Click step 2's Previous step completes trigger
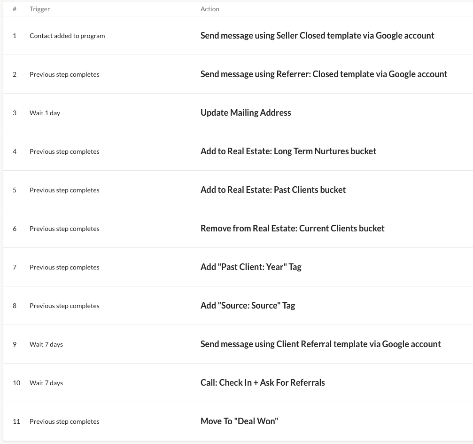The height and width of the screenshot is (444, 473). (x=64, y=75)
